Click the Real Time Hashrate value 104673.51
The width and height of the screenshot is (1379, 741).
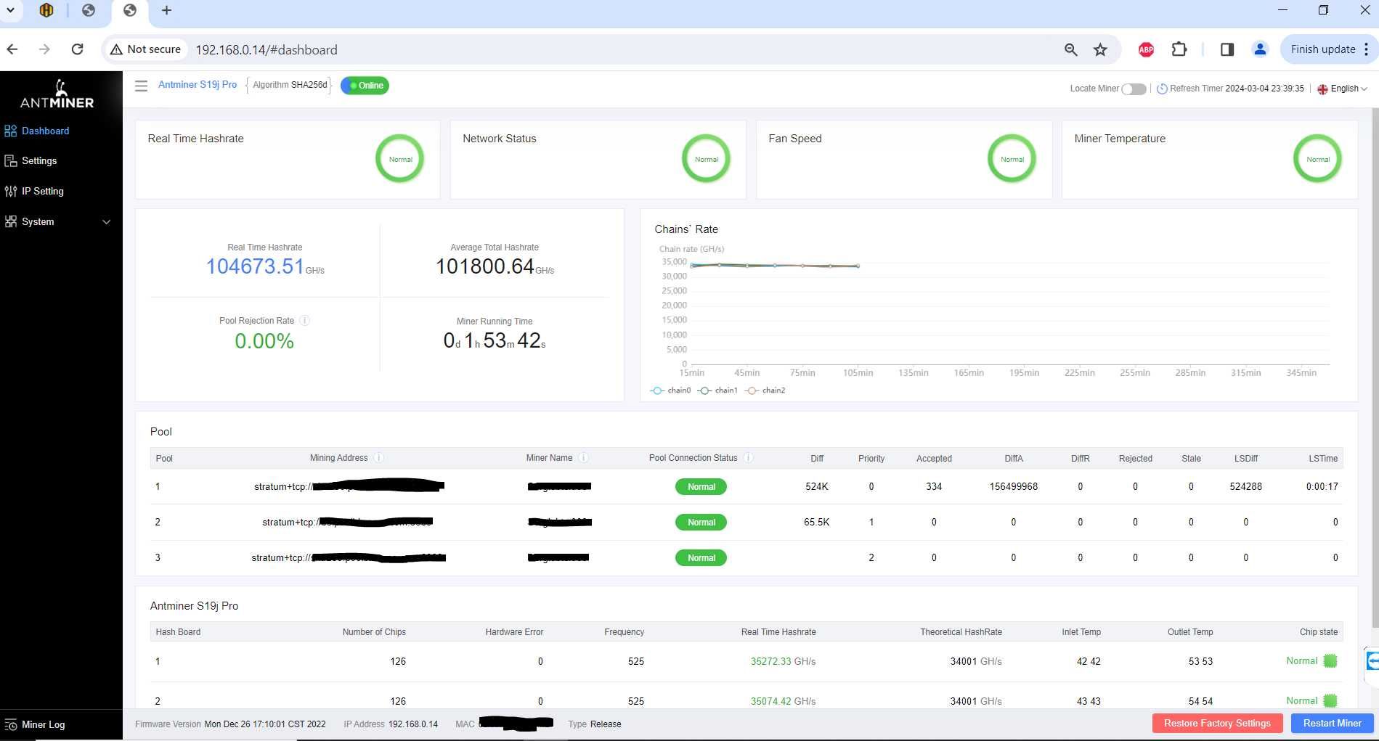[255, 266]
